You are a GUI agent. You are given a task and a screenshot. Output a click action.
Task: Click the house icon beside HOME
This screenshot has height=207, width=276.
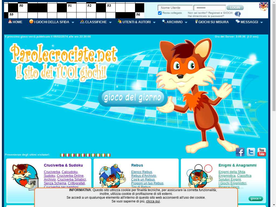[10, 22]
